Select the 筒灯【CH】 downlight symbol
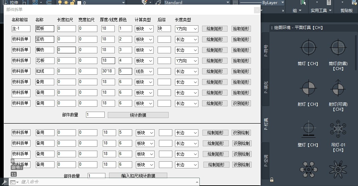Screen dimensions: 358x186 click(x=308, y=48)
